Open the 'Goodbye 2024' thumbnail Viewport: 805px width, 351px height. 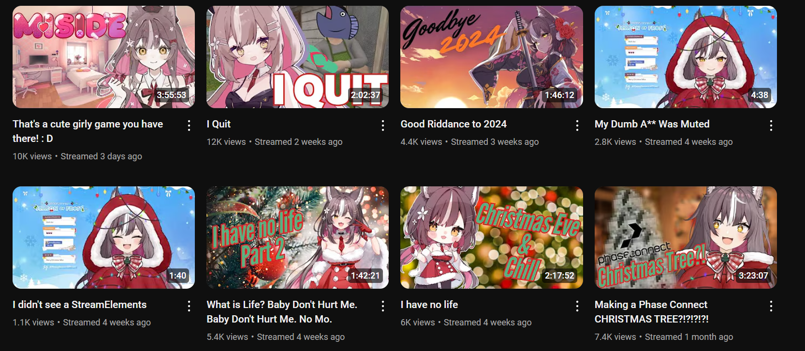[x=492, y=57]
